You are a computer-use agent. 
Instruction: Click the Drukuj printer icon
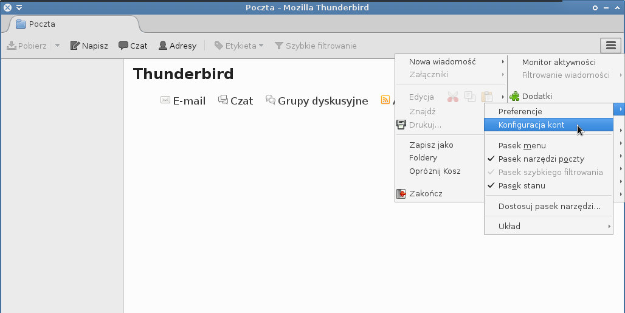401,125
